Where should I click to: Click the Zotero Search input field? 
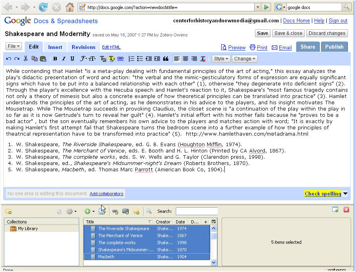197,211
